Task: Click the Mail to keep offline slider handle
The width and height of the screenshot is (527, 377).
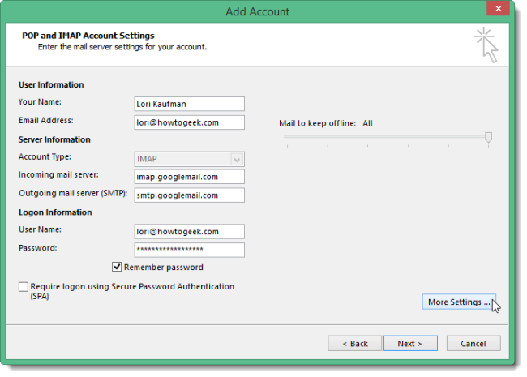Action: (x=488, y=138)
